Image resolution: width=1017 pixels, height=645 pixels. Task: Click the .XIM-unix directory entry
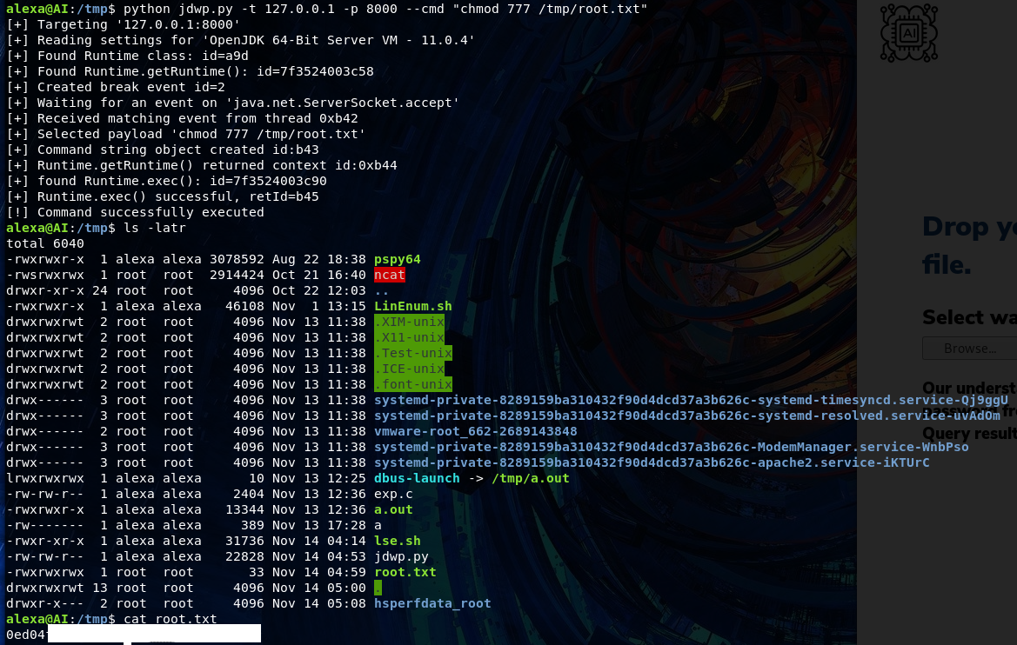[x=409, y=322]
